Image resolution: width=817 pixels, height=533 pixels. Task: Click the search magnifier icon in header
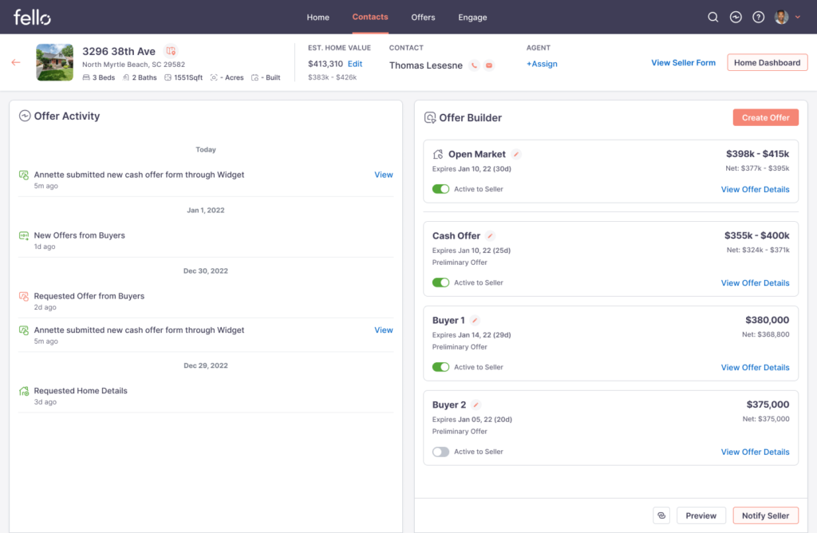[x=713, y=18]
